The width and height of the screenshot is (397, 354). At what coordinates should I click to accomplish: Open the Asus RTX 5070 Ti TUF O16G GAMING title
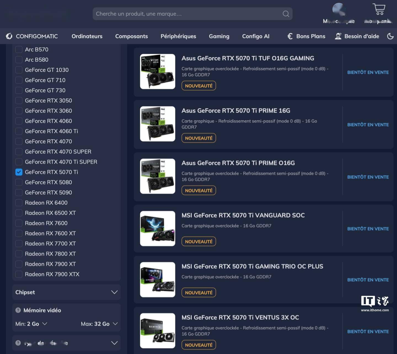[248, 58]
